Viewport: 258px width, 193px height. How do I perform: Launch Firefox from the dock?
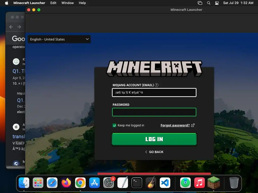coord(66,183)
